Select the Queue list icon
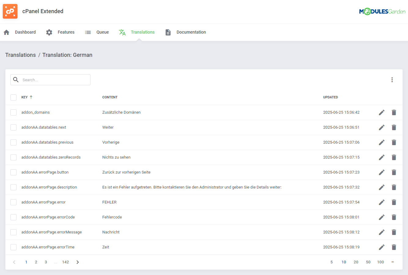Image resolution: width=408 pixels, height=275 pixels. coord(88,32)
